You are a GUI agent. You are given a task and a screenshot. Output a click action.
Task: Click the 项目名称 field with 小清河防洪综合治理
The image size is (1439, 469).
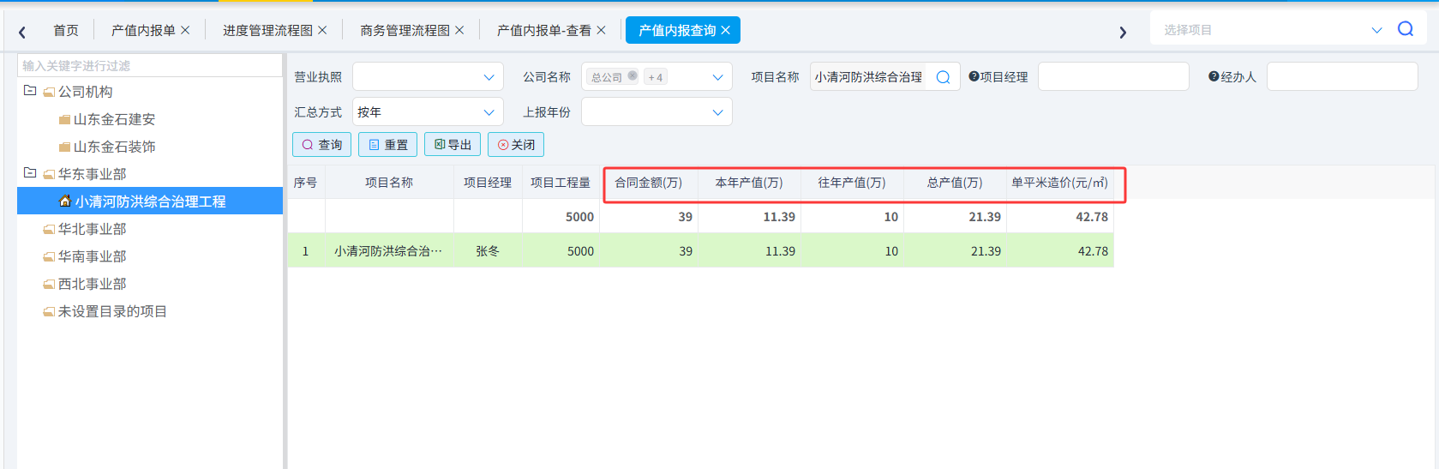tap(868, 77)
